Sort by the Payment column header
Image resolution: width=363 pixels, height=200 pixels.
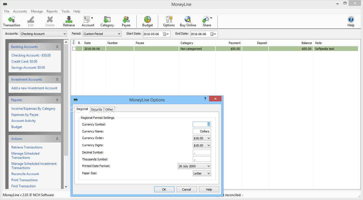[229, 43]
